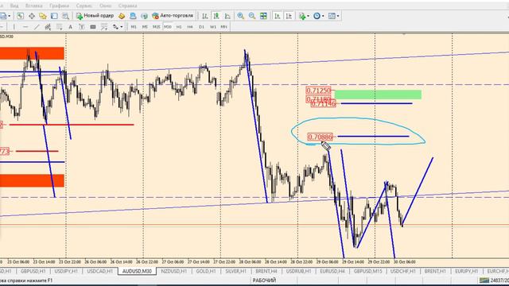Toggle the Авто-торговля auto-trading button
The width and height of the screenshot is (509, 286).
(173, 16)
